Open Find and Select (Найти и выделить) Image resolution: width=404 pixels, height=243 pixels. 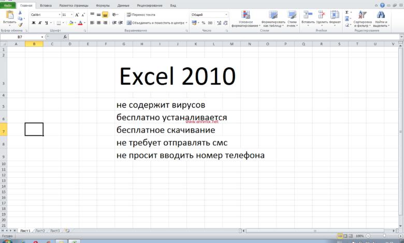381,19
